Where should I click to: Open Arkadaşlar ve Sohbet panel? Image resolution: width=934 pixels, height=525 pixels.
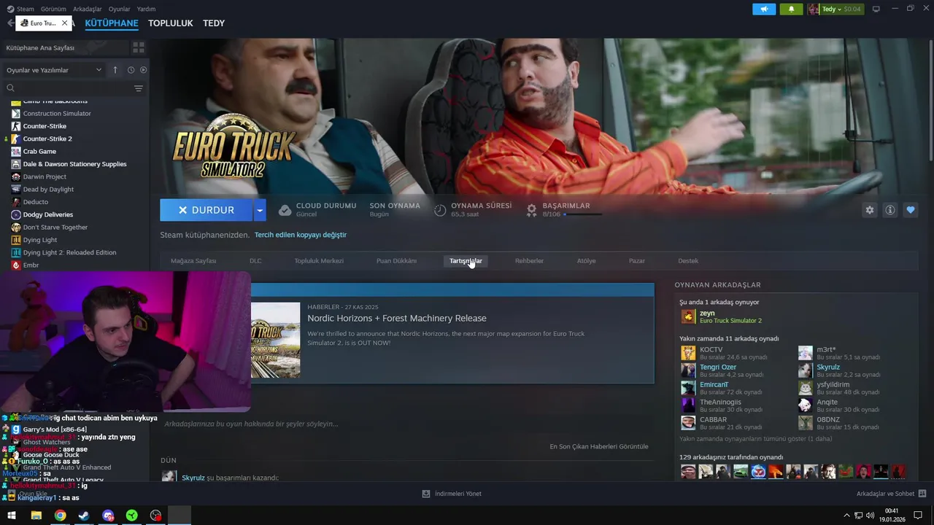pyautogui.click(x=891, y=494)
